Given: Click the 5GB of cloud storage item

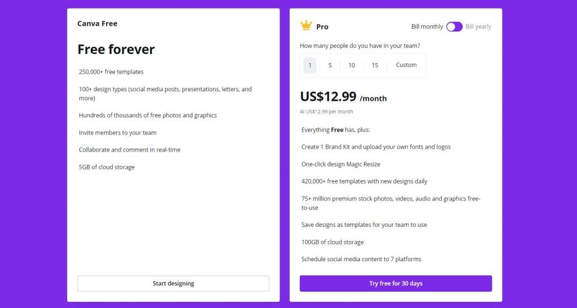Looking at the screenshot, I should (106, 167).
